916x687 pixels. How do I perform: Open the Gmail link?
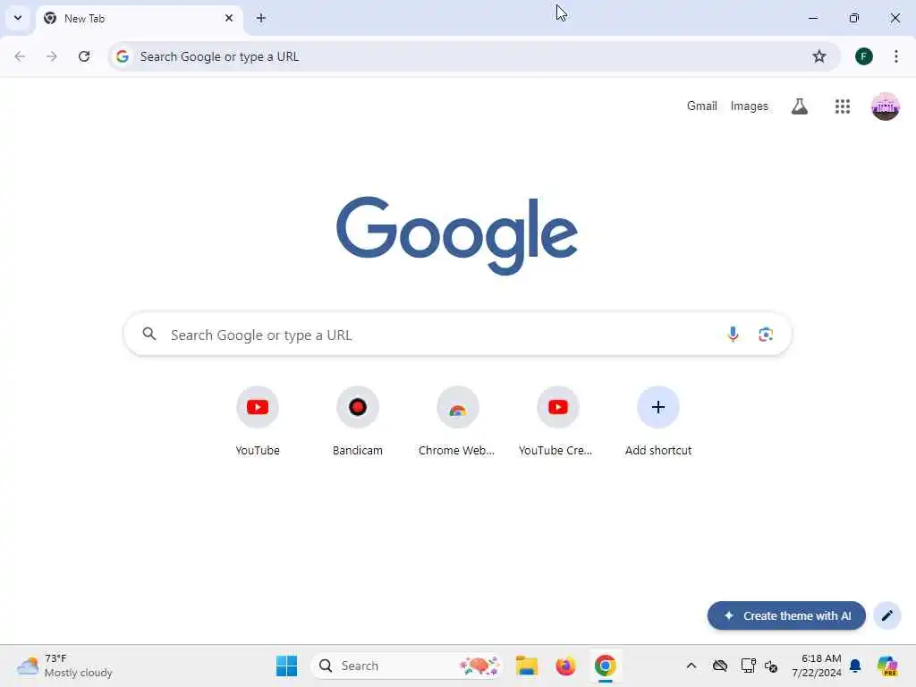point(701,106)
